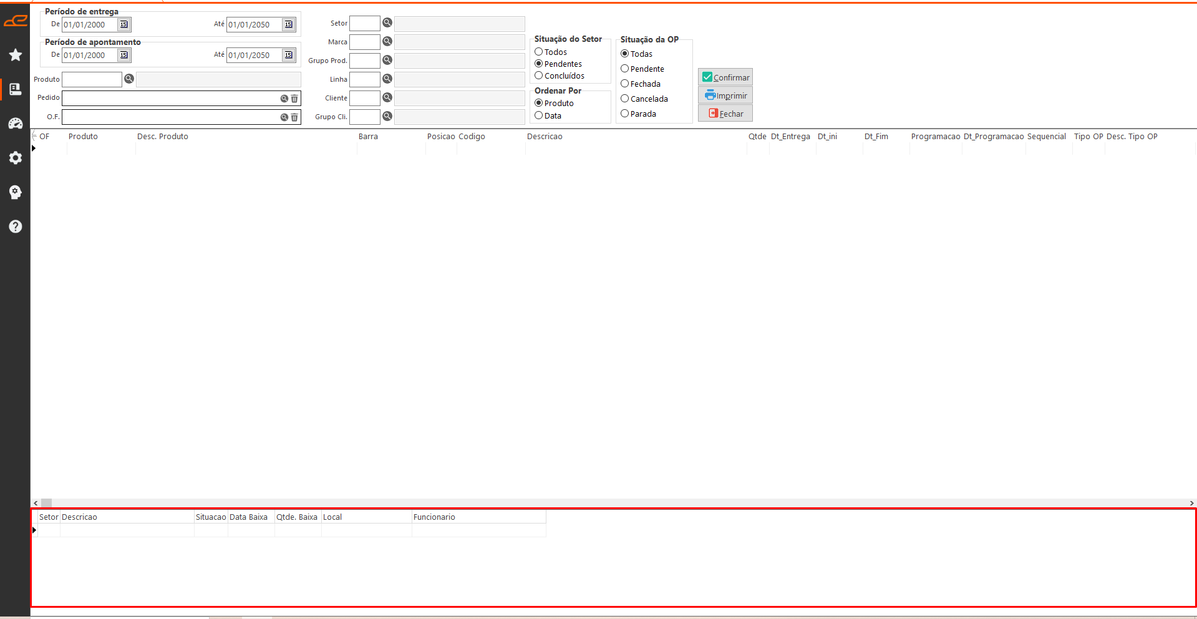
Task: Click the lookup magnifier next to Cliente
Action: click(x=387, y=98)
